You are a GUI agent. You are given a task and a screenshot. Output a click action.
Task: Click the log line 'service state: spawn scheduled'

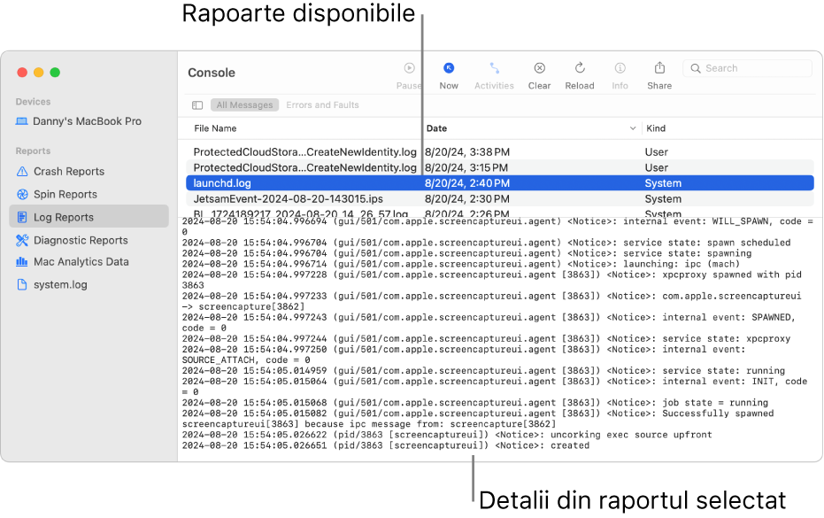pyautogui.click(x=486, y=243)
